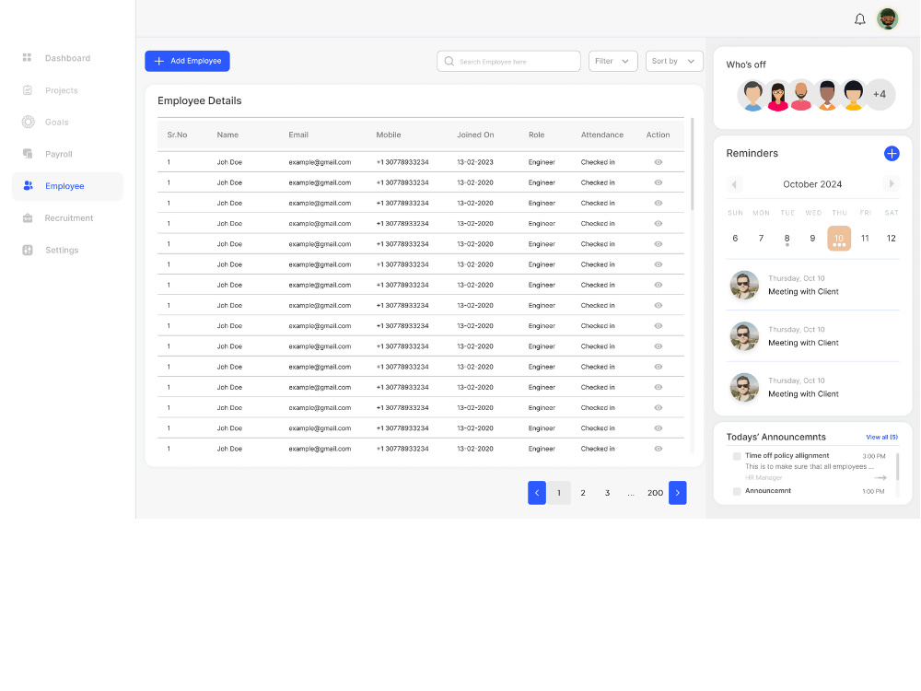Image resolution: width=921 pixels, height=691 pixels.
Task: Click the Sr.No column header
Action: click(177, 135)
